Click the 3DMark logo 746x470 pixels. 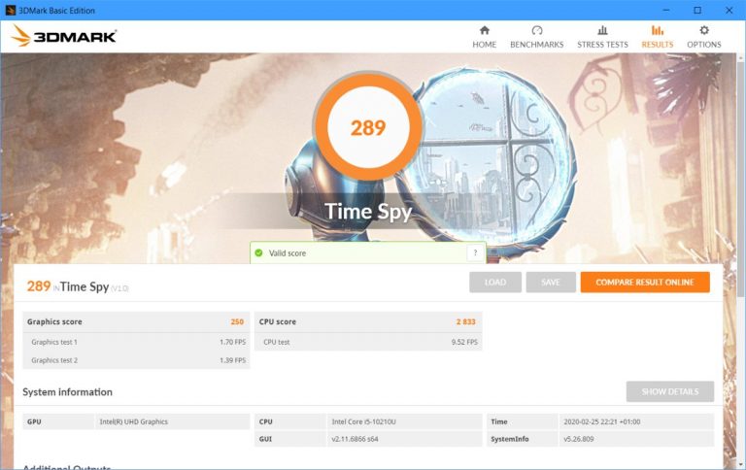(64, 37)
